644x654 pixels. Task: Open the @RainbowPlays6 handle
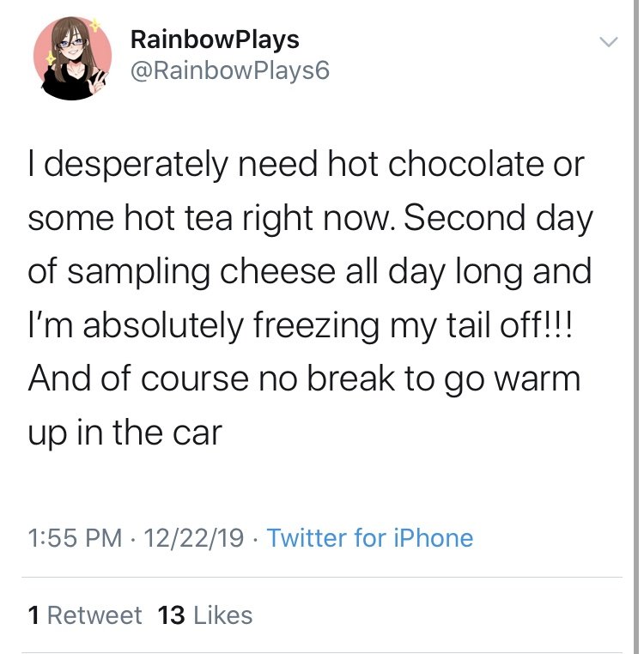[x=229, y=70]
